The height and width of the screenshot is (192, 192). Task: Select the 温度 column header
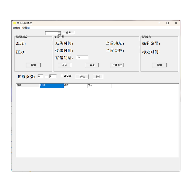(76, 85)
